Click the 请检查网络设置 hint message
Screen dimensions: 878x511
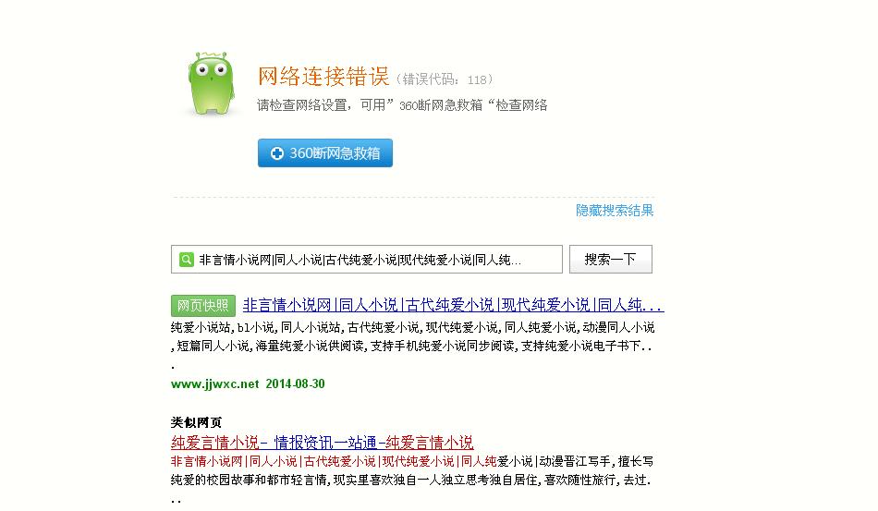click(402, 105)
